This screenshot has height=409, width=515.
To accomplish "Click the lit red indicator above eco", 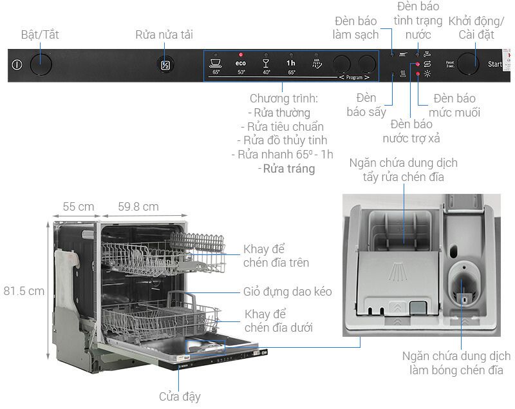I will tap(240, 55).
